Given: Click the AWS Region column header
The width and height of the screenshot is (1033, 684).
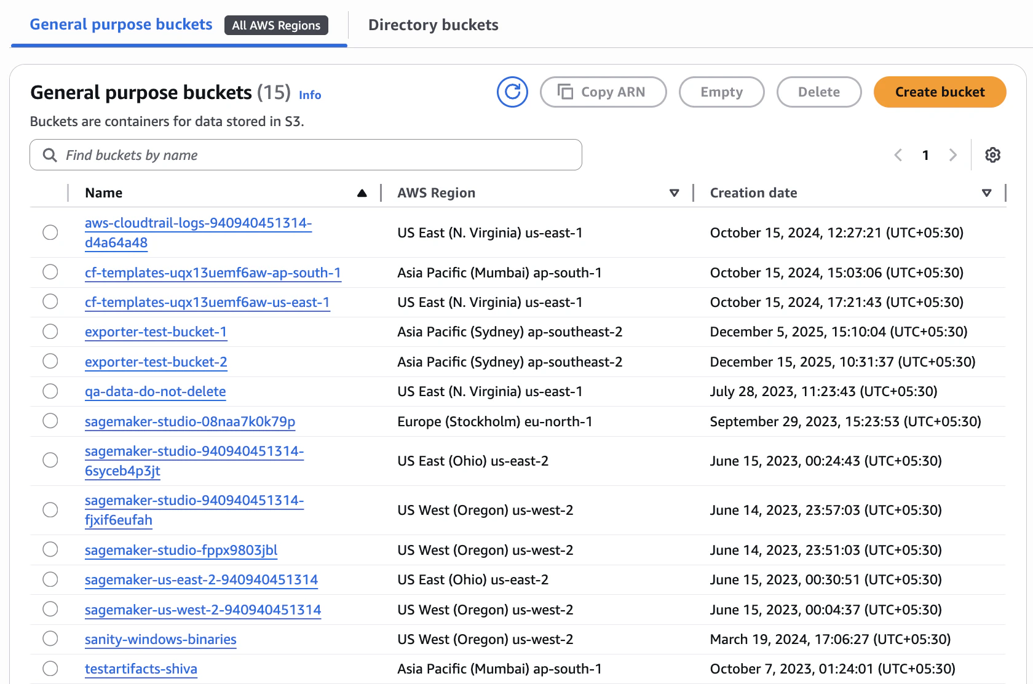Looking at the screenshot, I should point(436,193).
